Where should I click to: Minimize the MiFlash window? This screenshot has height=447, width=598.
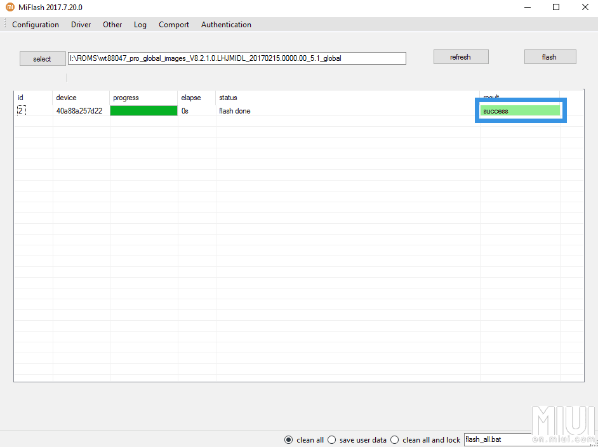pos(528,7)
